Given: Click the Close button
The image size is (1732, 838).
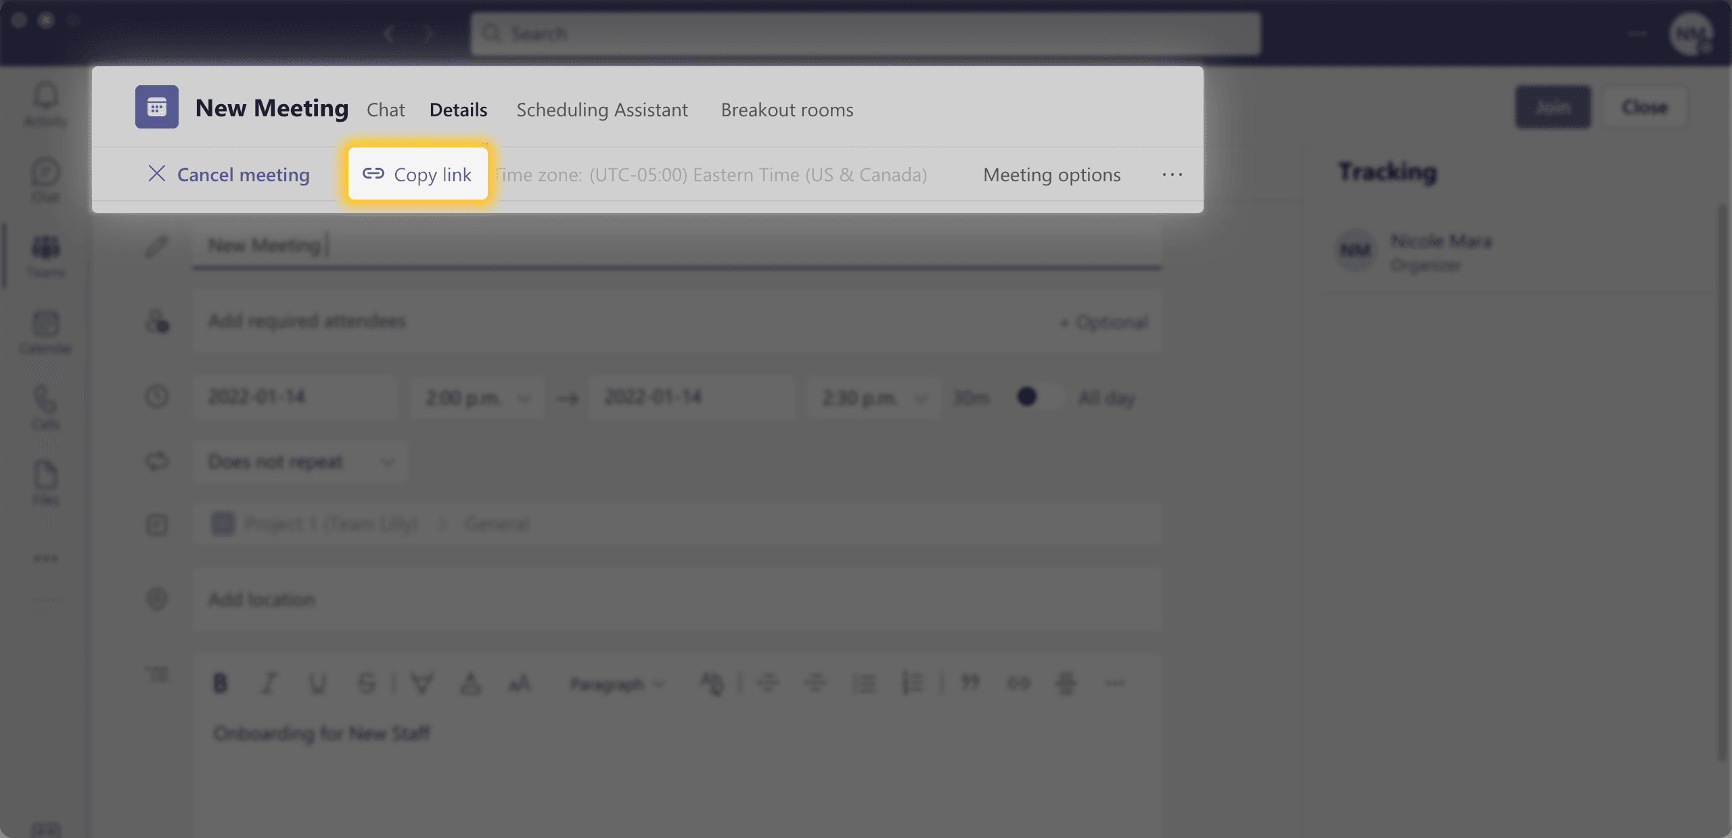Looking at the screenshot, I should pyautogui.click(x=1645, y=107).
